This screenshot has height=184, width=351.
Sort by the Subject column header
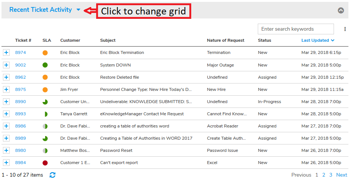tap(108, 41)
